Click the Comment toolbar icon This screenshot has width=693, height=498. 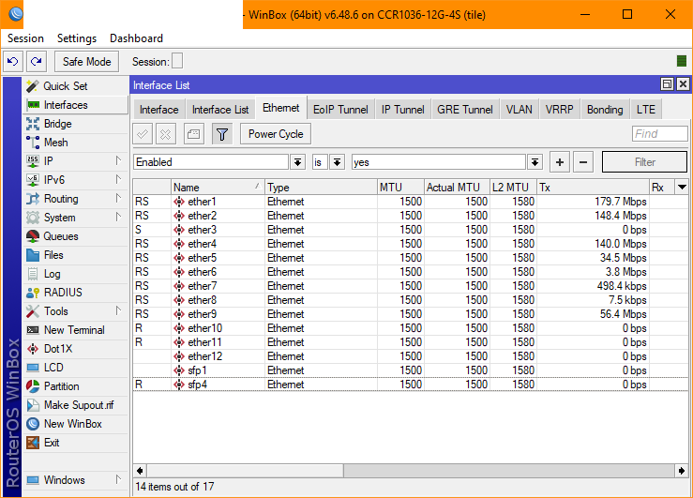(x=193, y=134)
